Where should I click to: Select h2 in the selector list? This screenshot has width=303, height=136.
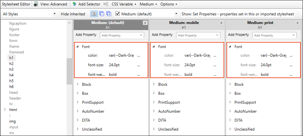[12, 64]
